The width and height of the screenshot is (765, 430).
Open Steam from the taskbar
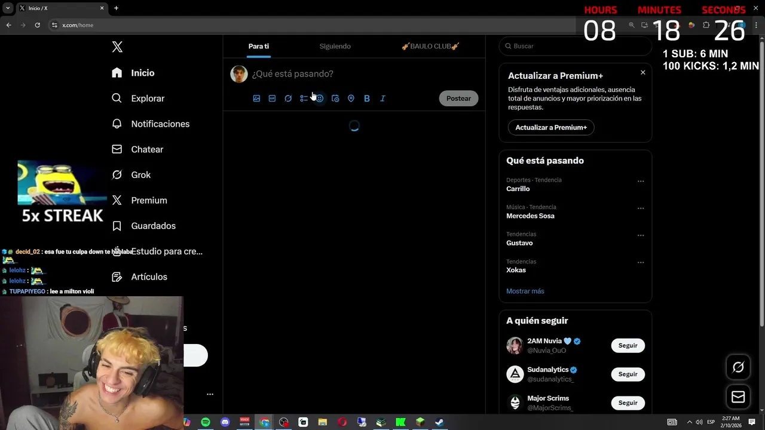439,422
